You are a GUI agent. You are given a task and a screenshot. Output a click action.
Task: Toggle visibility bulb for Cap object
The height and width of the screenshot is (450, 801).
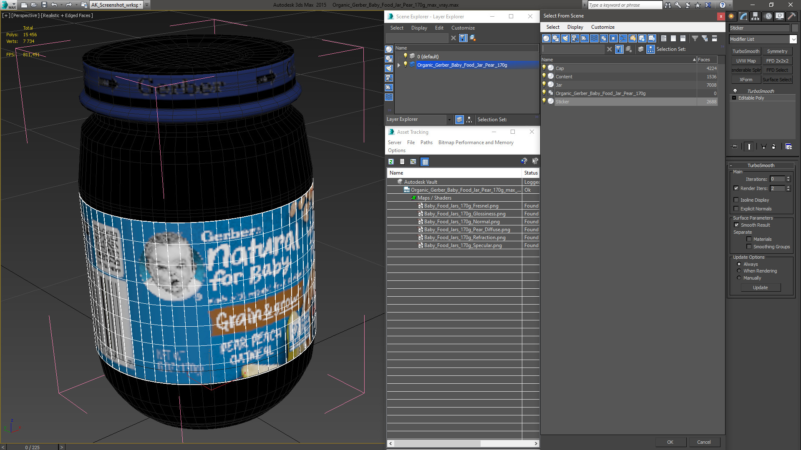point(544,68)
